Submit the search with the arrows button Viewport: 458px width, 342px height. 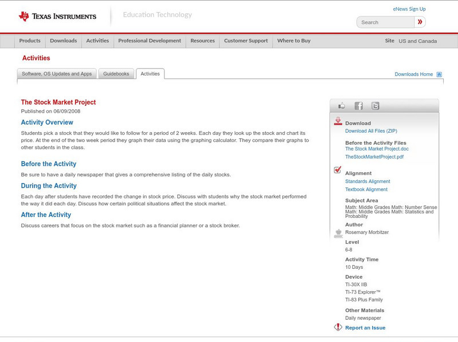point(420,21)
